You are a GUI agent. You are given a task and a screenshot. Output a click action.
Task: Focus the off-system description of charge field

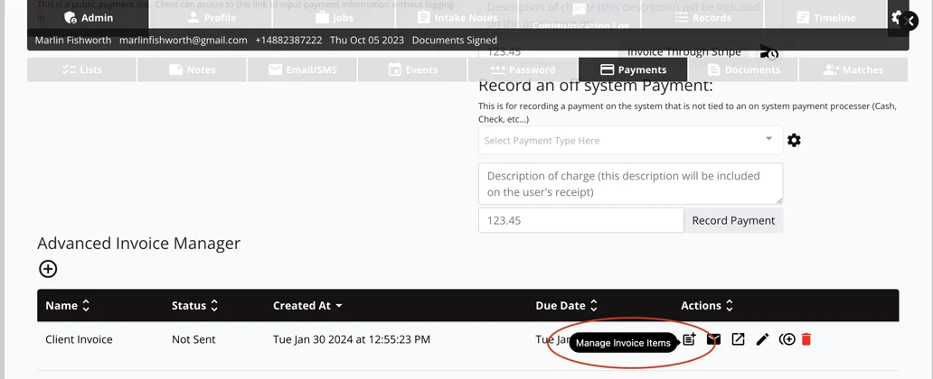[631, 183]
